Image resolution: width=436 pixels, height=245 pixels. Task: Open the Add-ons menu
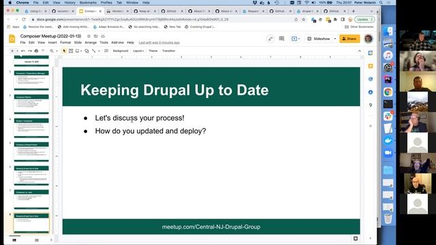[x=117, y=42]
